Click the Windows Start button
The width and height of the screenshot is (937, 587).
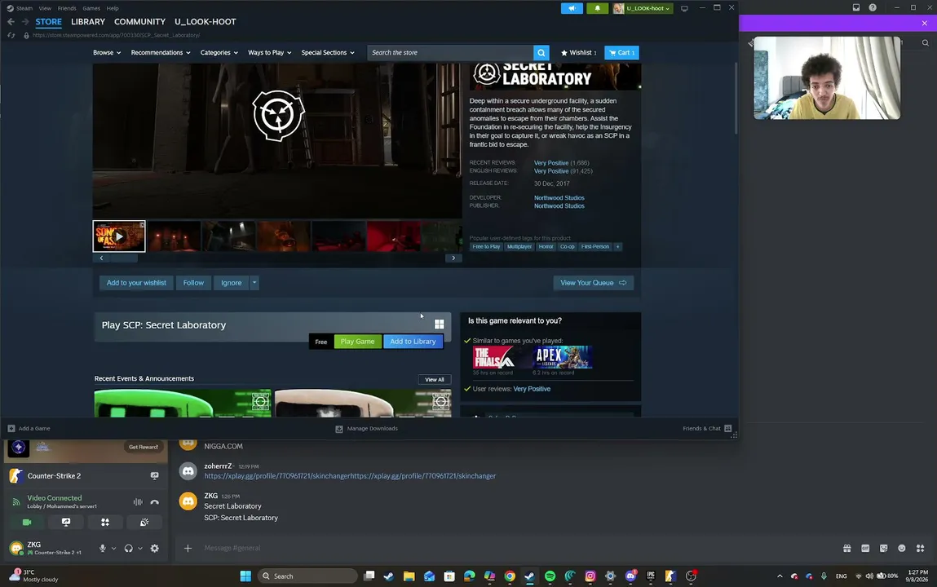point(245,576)
